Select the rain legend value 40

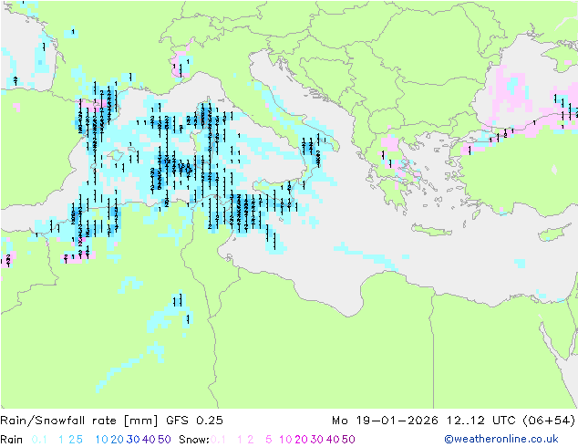[x=149, y=440]
